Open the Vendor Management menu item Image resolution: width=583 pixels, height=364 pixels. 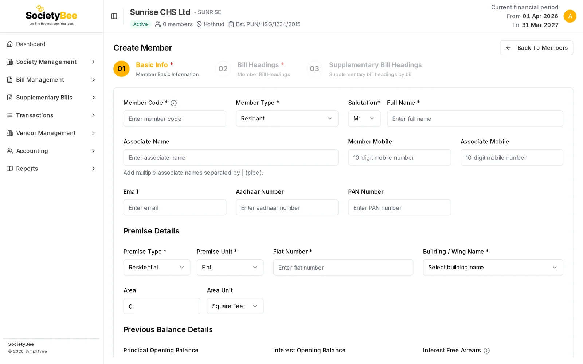tap(51, 133)
